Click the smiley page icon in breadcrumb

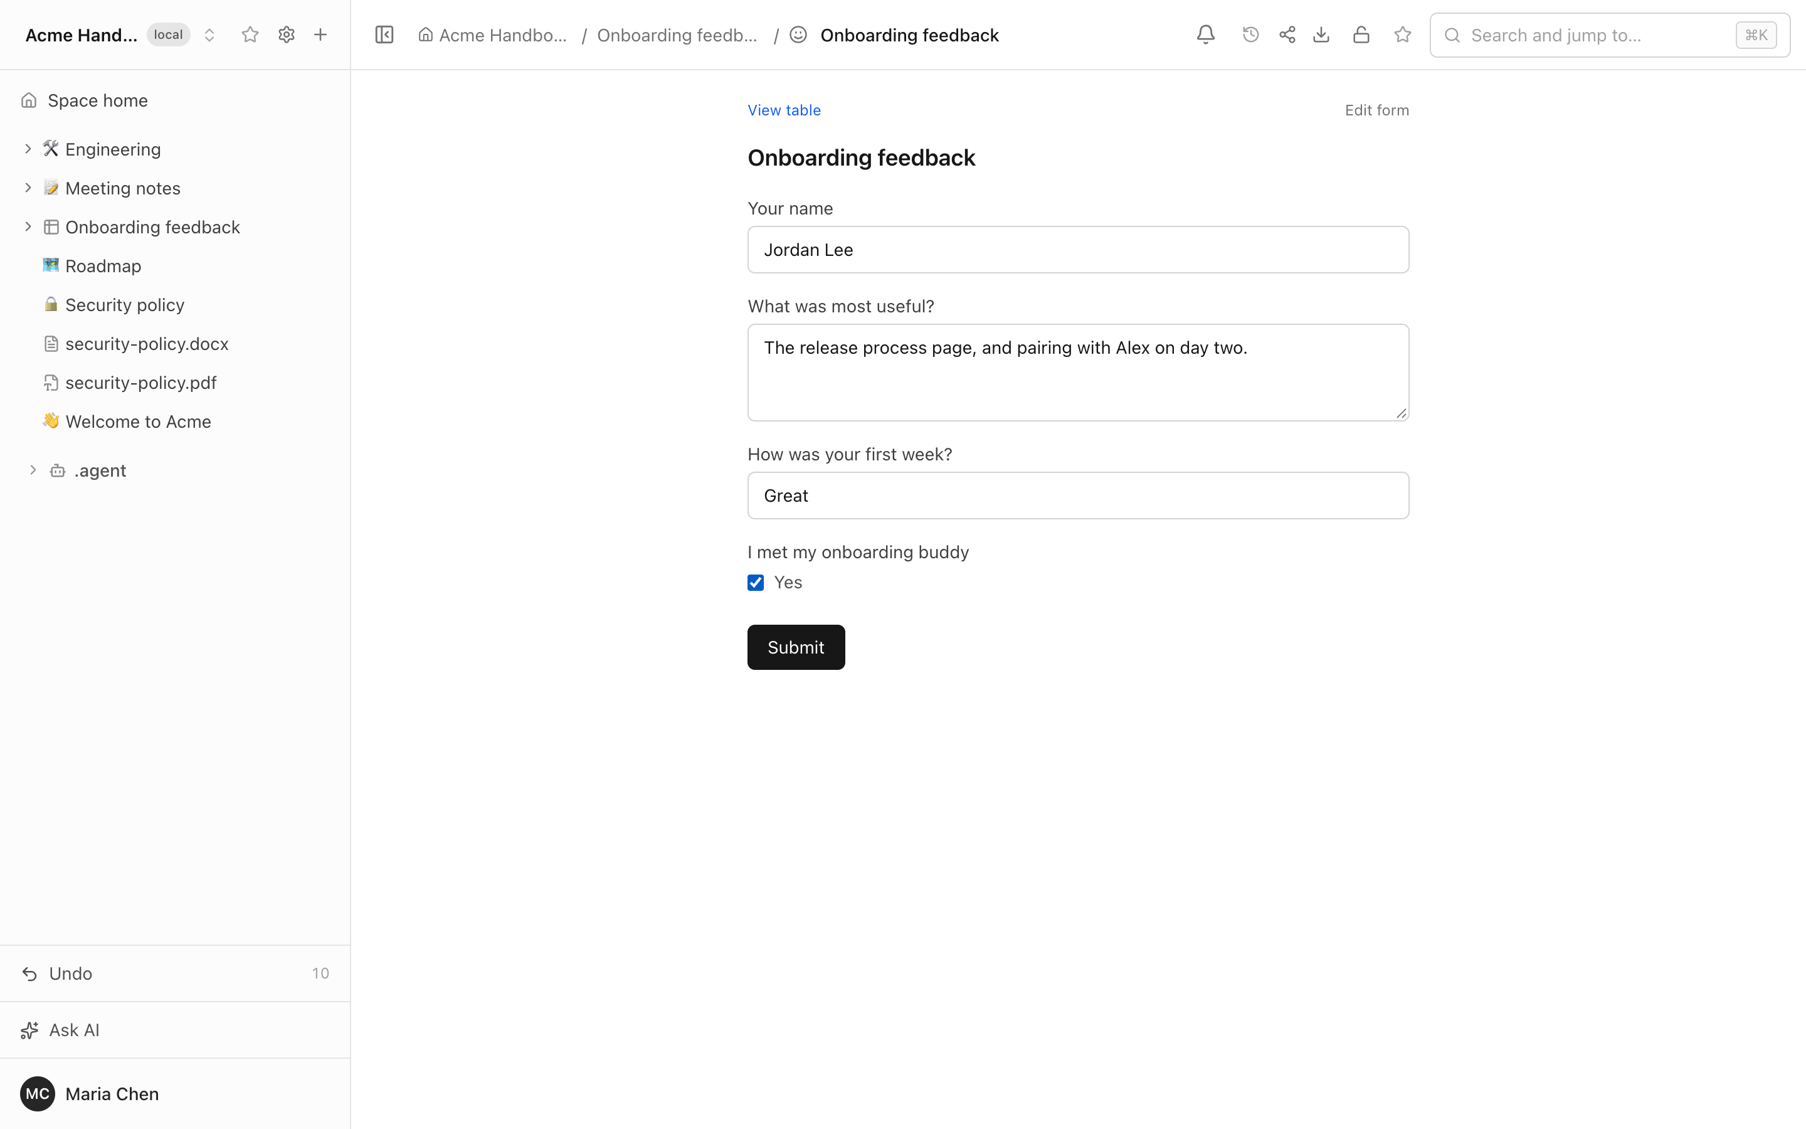tap(798, 35)
